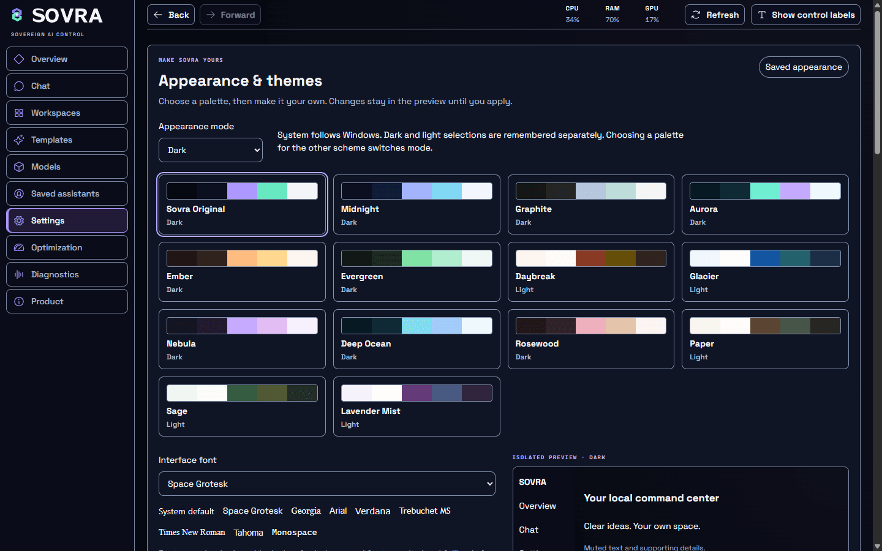Screen dimensions: 882x551
Task: Click the GPU 17% usage readout
Action: [652, 14]
